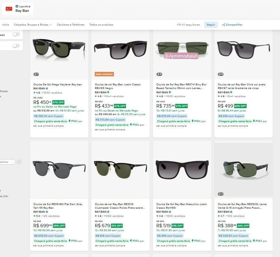Click the RB3548N Flat Dark Grey image
280x257 pixels.
59,170
